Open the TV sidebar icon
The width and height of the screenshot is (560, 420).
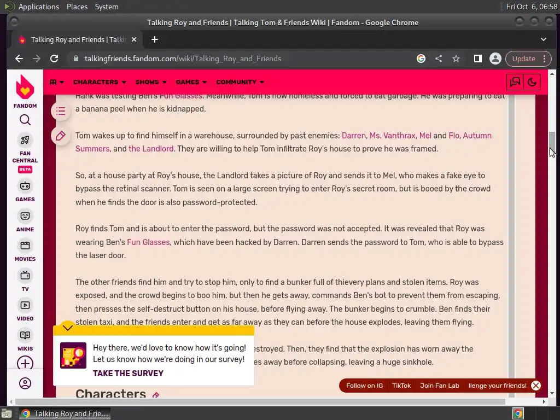click(x=25, y=276)
